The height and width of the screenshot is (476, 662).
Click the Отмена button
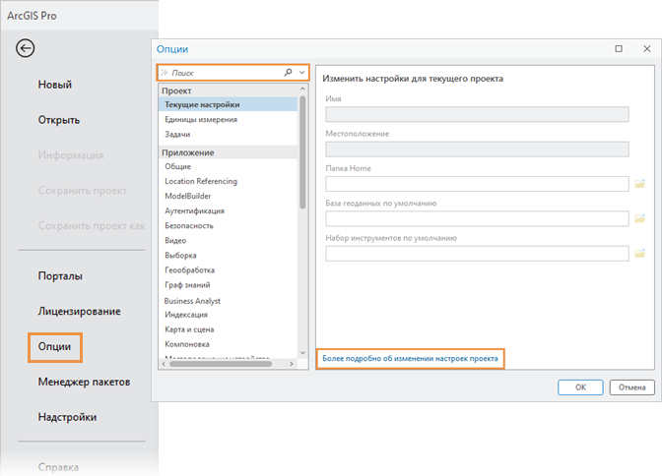click(x=632, y=387)
